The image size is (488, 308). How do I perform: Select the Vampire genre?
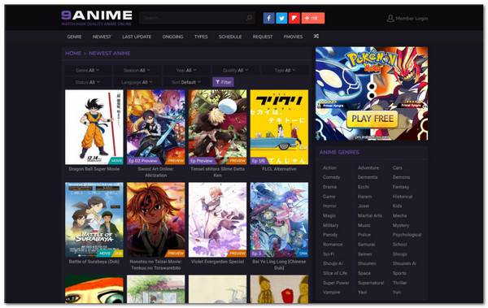(332, 293)
